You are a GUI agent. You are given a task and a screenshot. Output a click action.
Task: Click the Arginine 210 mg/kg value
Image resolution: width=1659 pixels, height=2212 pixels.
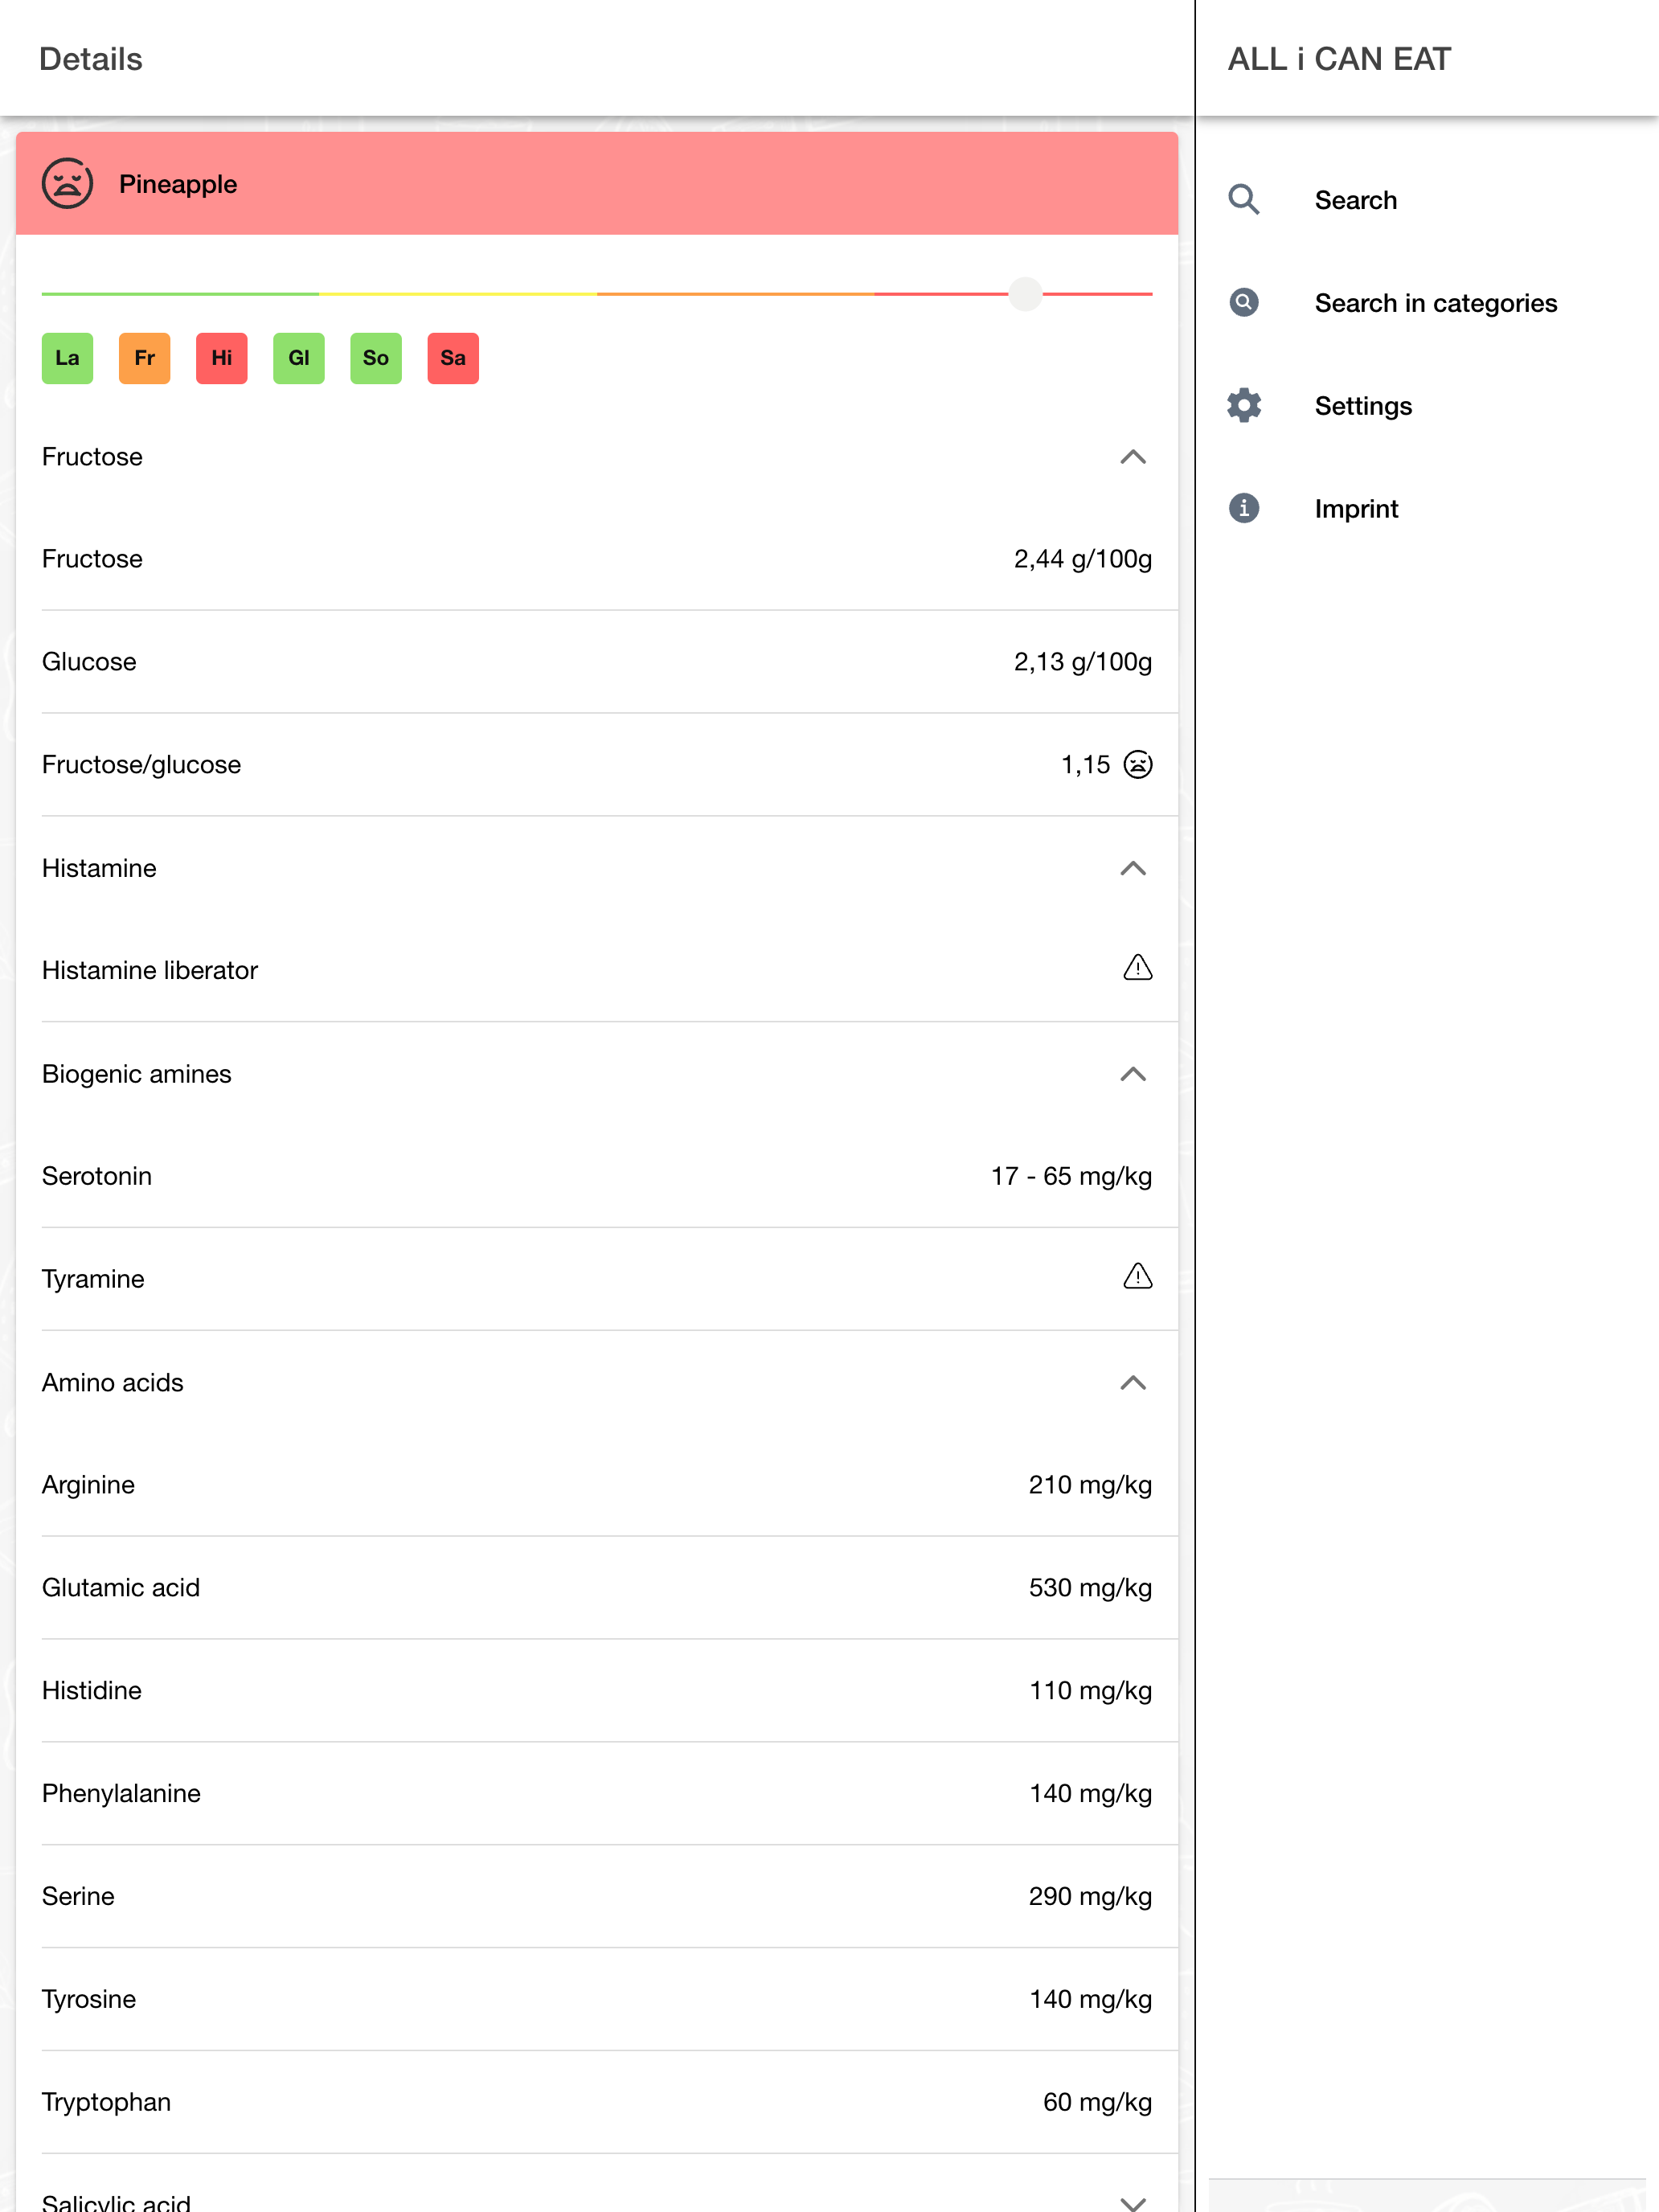[x=1090, y=1485]
